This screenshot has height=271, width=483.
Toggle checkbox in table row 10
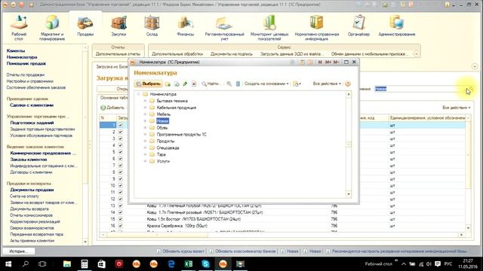point(121,186)
